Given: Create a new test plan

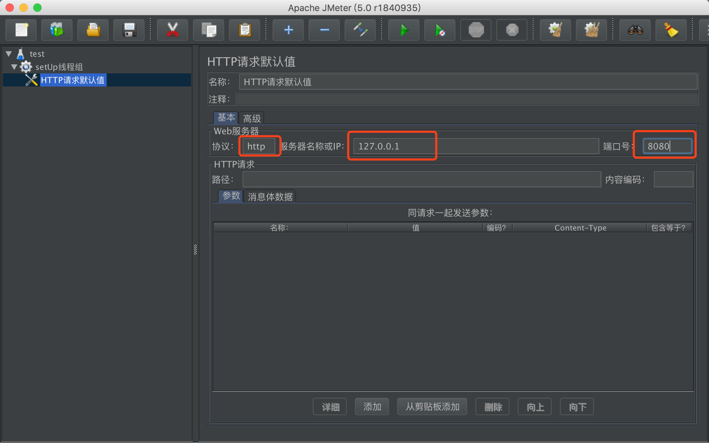Looking at the screenshot, I should [21, 30].
